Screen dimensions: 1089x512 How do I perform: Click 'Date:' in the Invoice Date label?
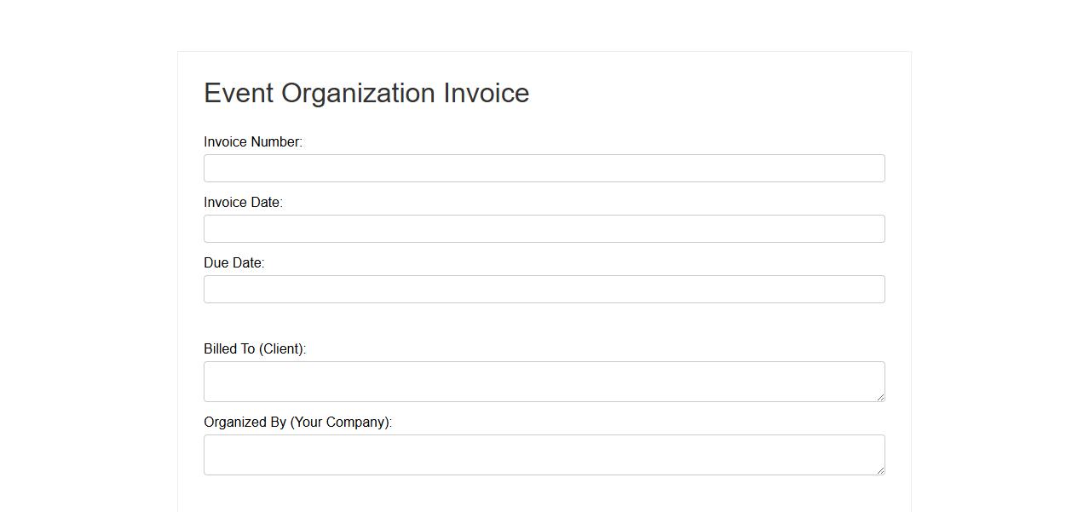[267, 203]
